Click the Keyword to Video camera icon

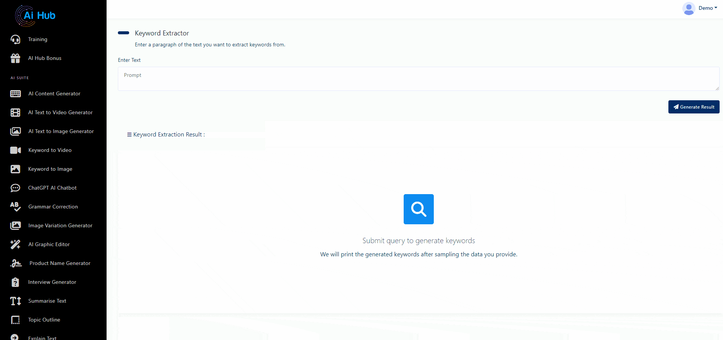[x=15, y=150]
